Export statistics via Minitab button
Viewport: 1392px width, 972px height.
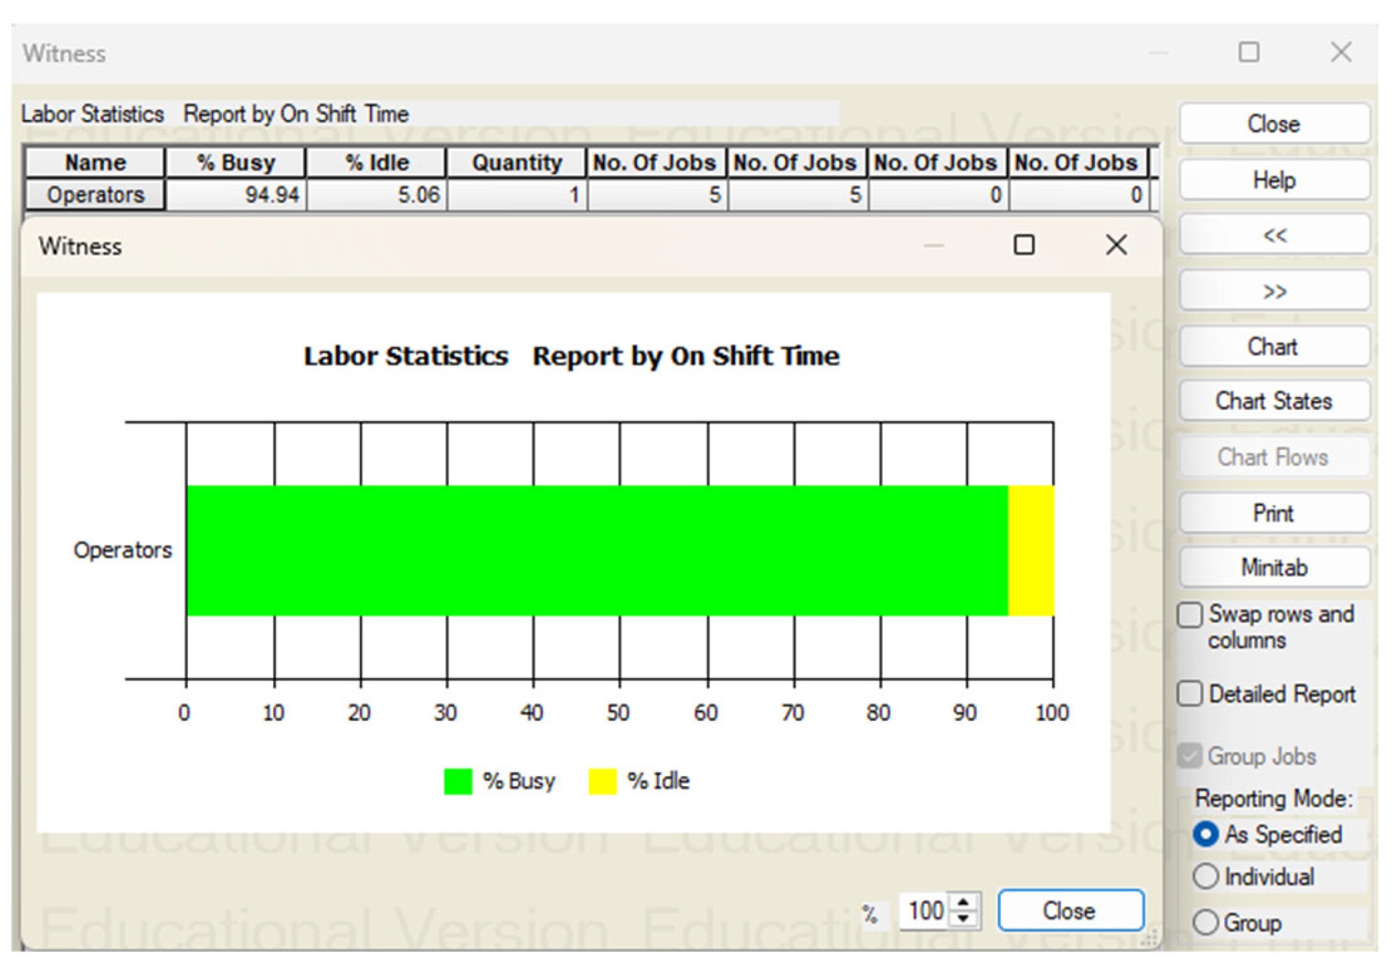click(x=1273, y=568)
